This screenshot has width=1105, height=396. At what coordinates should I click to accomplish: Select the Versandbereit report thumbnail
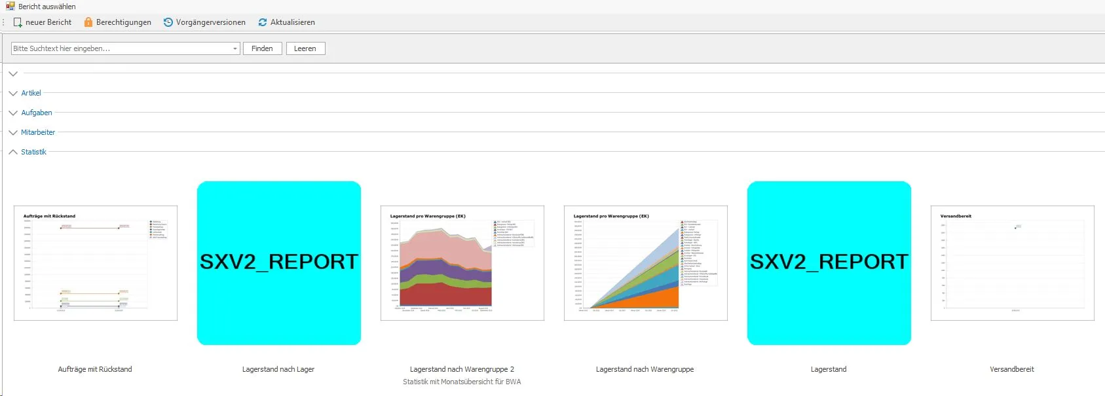tap(1013, 263)
